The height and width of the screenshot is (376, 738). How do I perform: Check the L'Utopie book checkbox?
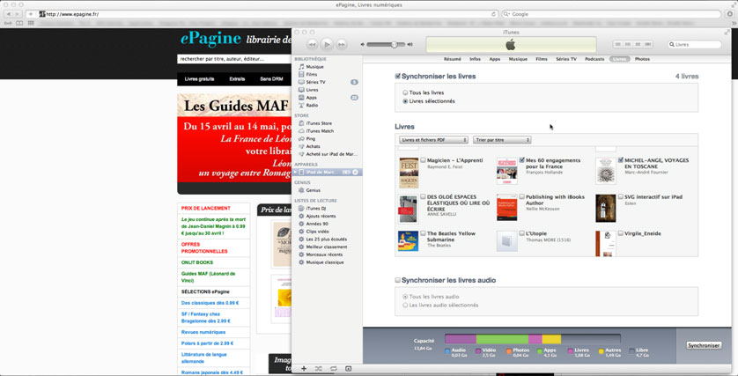522,233
